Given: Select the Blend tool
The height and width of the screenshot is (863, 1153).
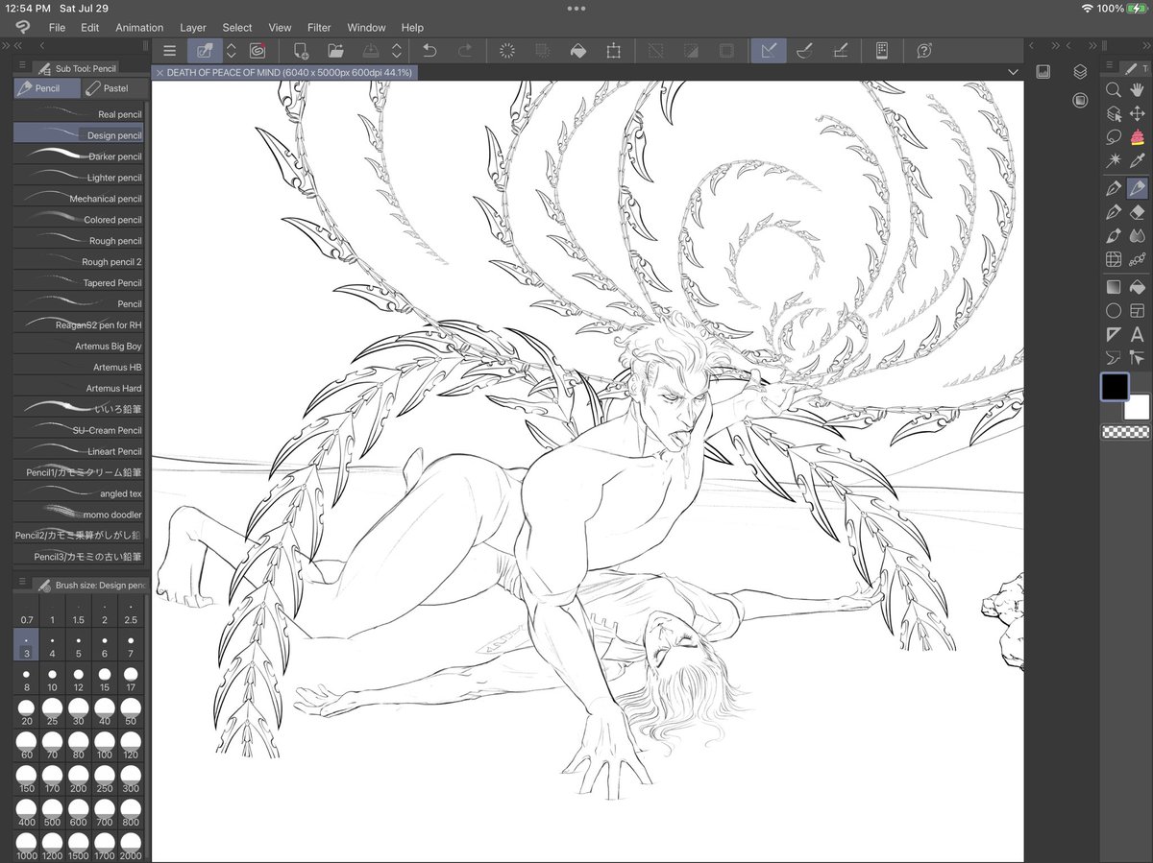Looking at the screenshot, I should click(x=1138, y=235).
